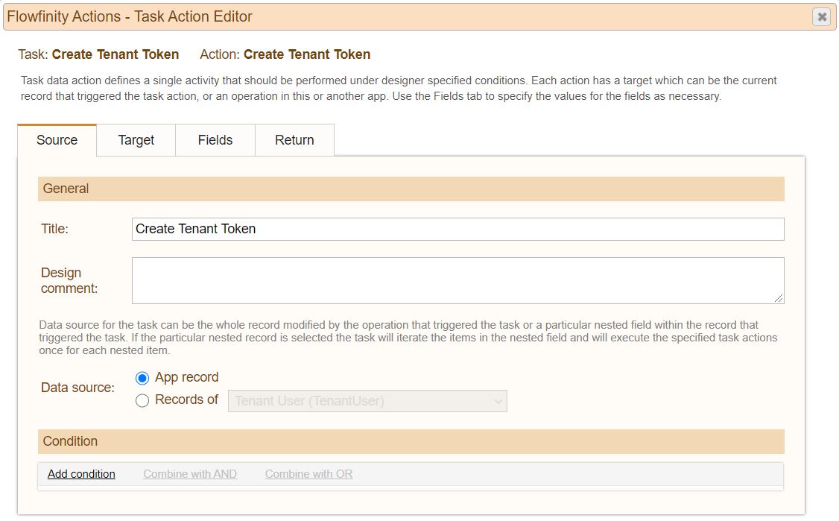Viewport: 839px width, 521px height.
Task: Switch to the Source tab
Action: (x=57, y=140)
